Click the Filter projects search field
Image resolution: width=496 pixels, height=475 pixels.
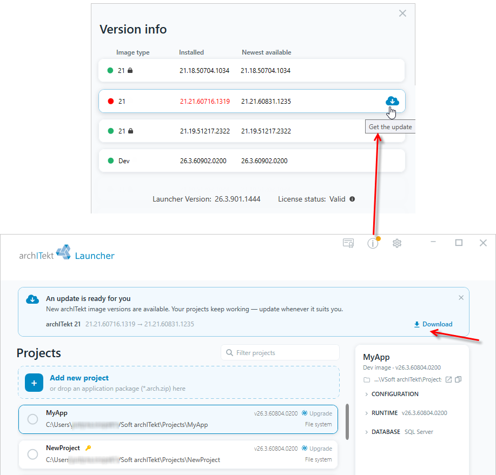(x=280, y=353)
